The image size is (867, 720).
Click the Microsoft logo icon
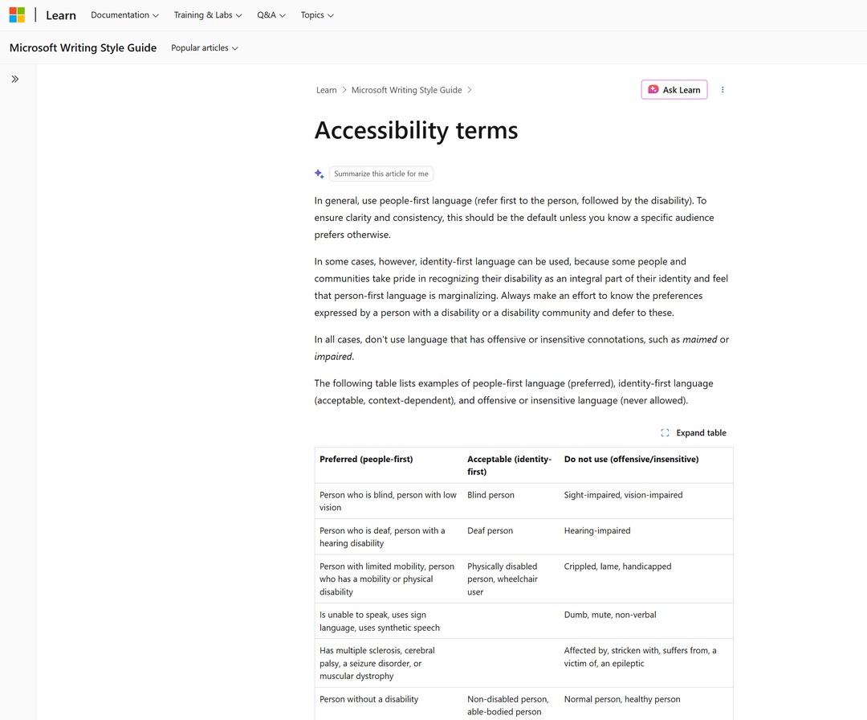click(17, 15)
